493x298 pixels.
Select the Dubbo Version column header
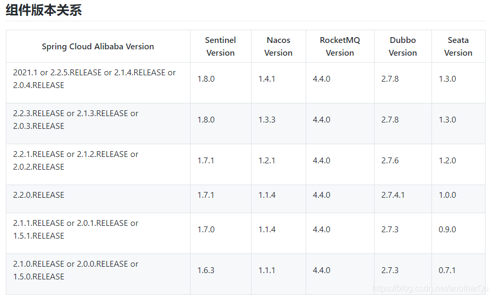click(403, 47)
